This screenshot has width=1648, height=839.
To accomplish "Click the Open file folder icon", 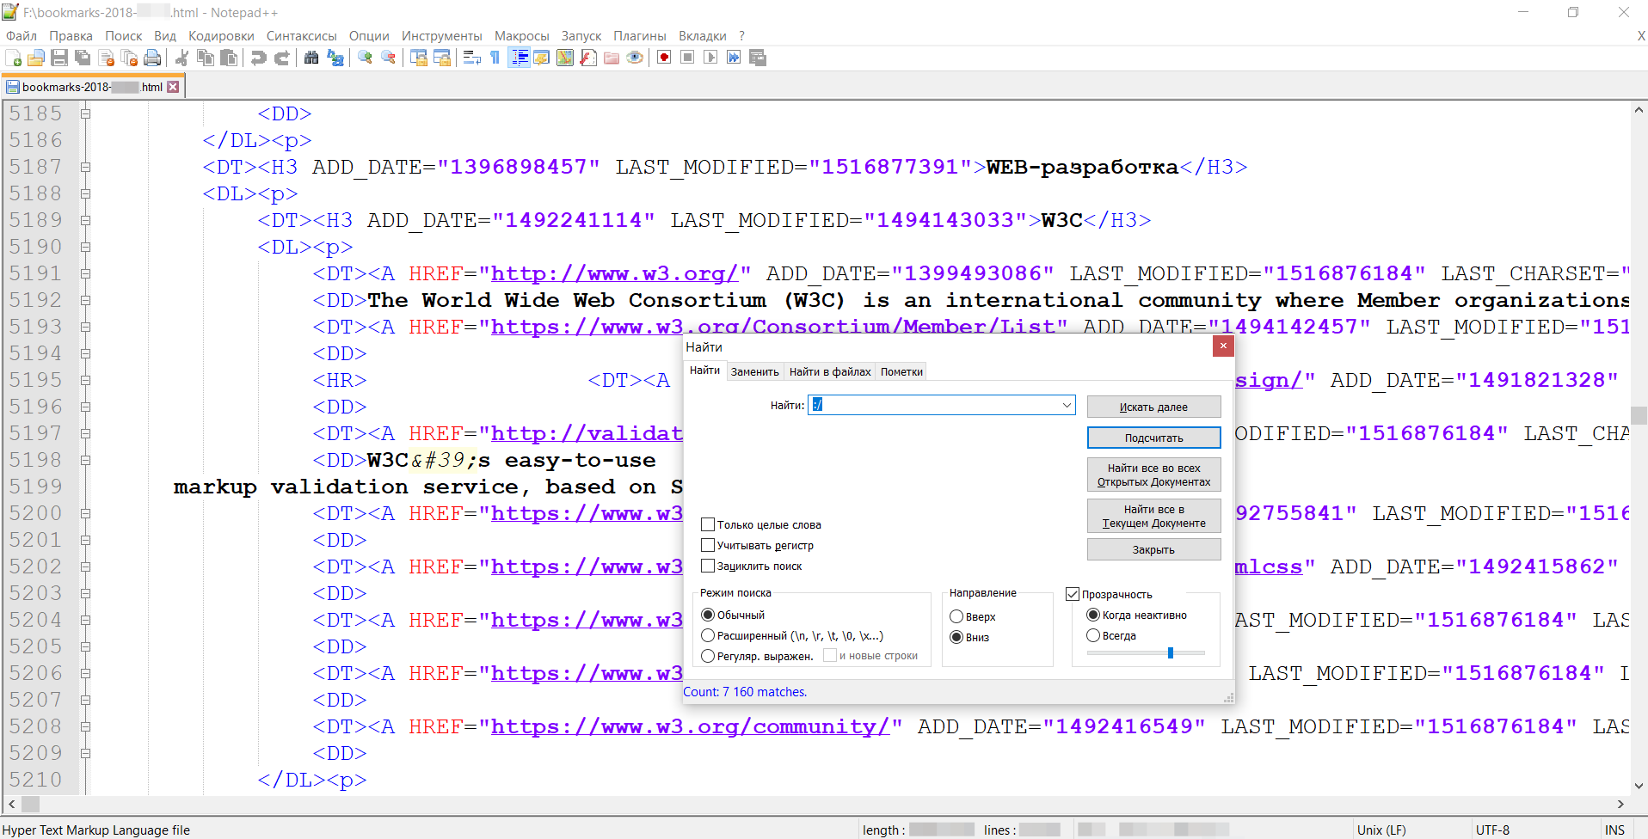I will 36,58.
